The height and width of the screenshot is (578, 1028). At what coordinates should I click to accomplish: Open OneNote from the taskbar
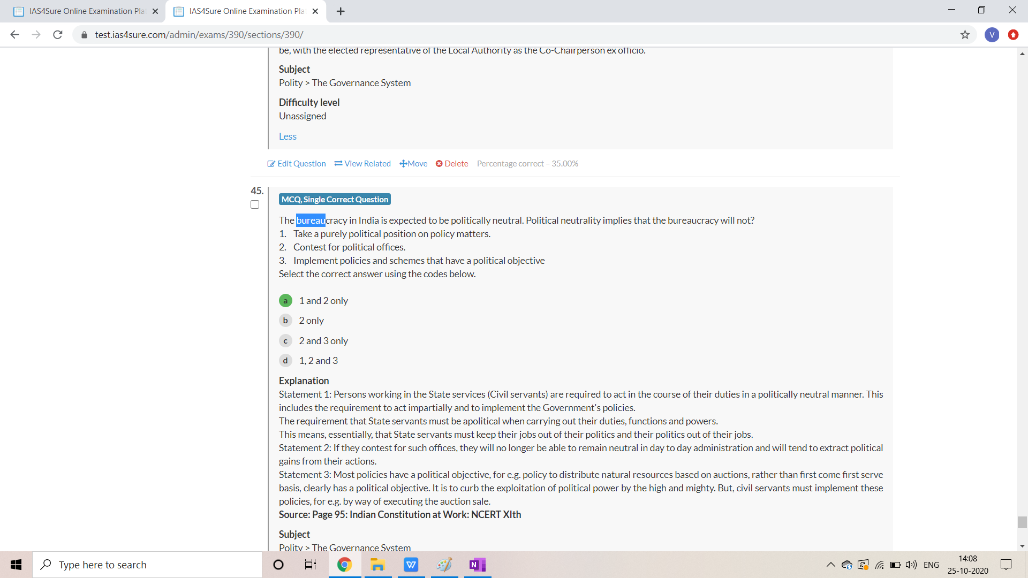[477, 565]
